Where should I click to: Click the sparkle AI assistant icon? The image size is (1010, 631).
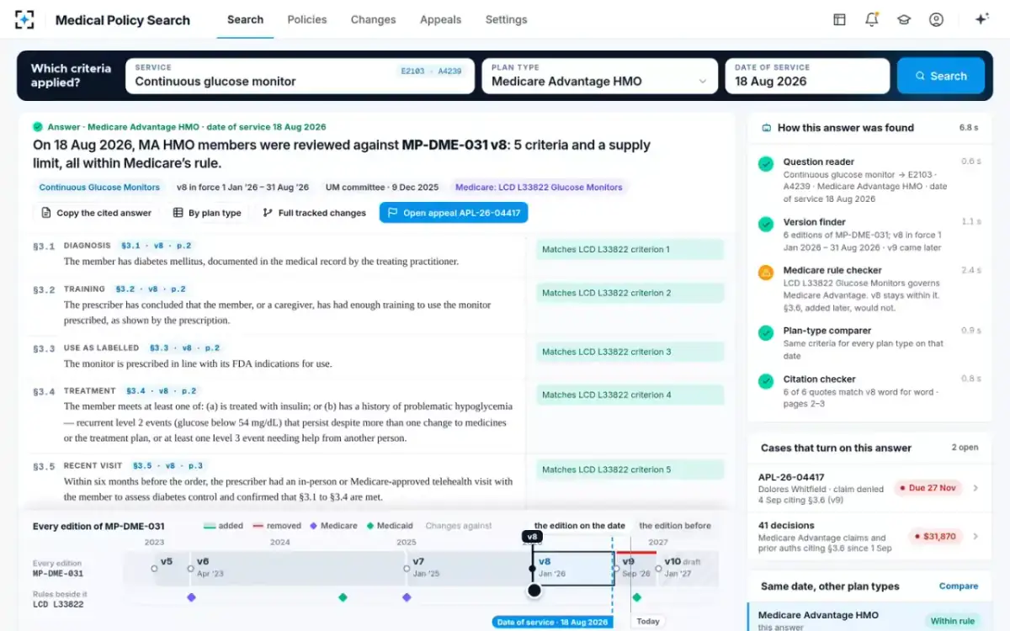[x=981, y=19]
